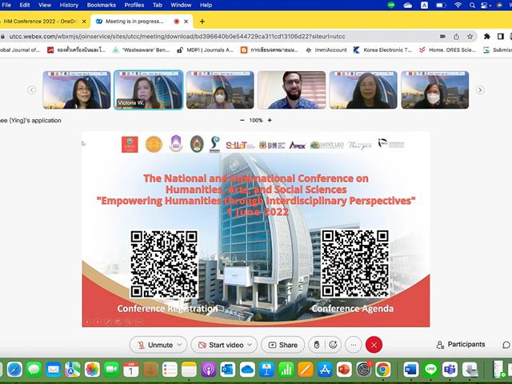Open the chat bubble icon

[x=506, y=345]
